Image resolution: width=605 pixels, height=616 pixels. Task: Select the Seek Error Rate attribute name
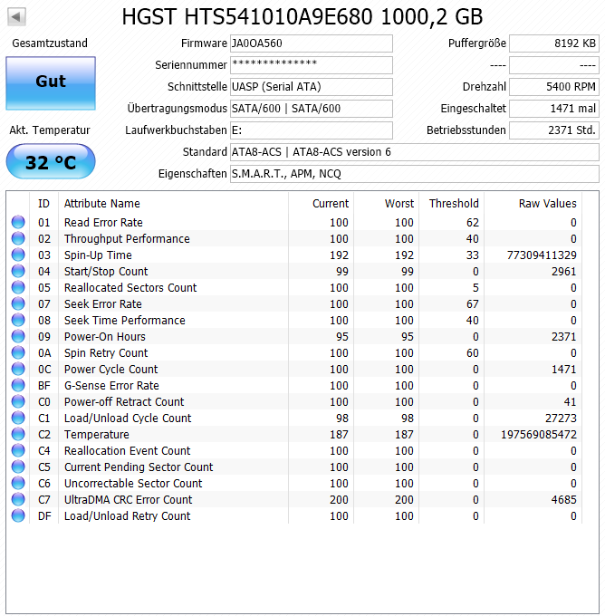coord(103,303)
